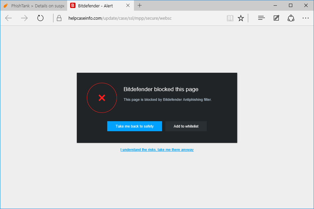The height and width of the screenshot is (209, 314).
Task: Share this page
Action: (291, 18)
